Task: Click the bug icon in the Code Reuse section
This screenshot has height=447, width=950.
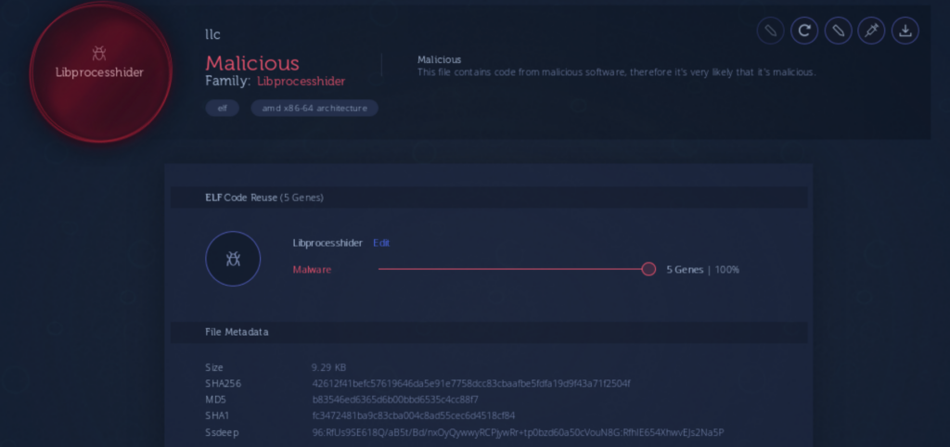Action: (233, 259)
